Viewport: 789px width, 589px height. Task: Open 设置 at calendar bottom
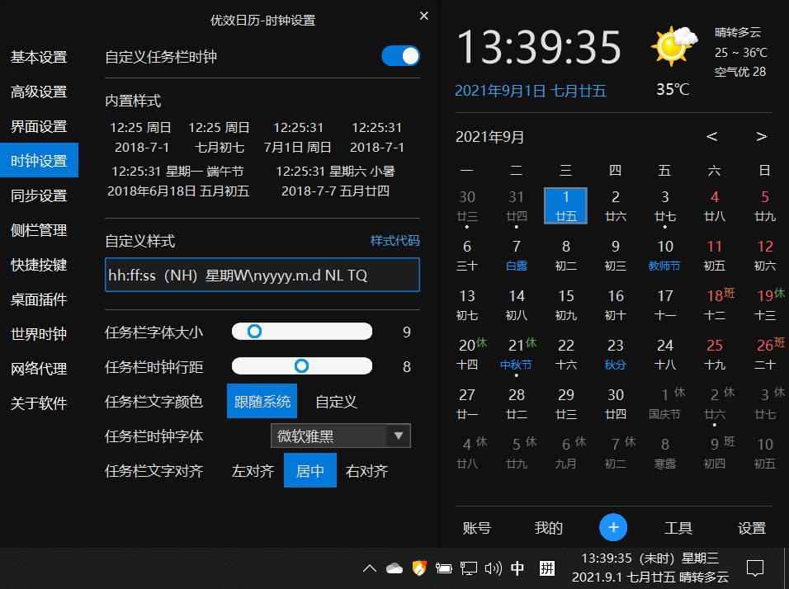click(x=752, y=528)
